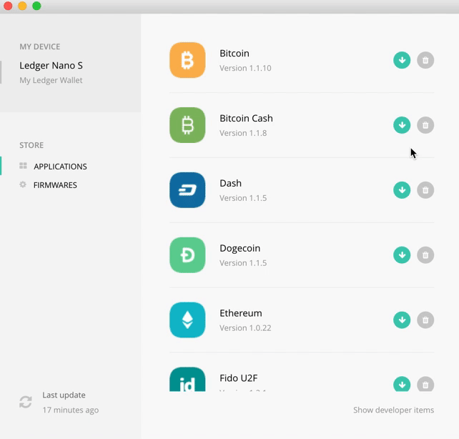Image resolution: width=459 pixels, height=439 pixels.
Task: Delete the Ethereum app
Action: click(425, 320)
